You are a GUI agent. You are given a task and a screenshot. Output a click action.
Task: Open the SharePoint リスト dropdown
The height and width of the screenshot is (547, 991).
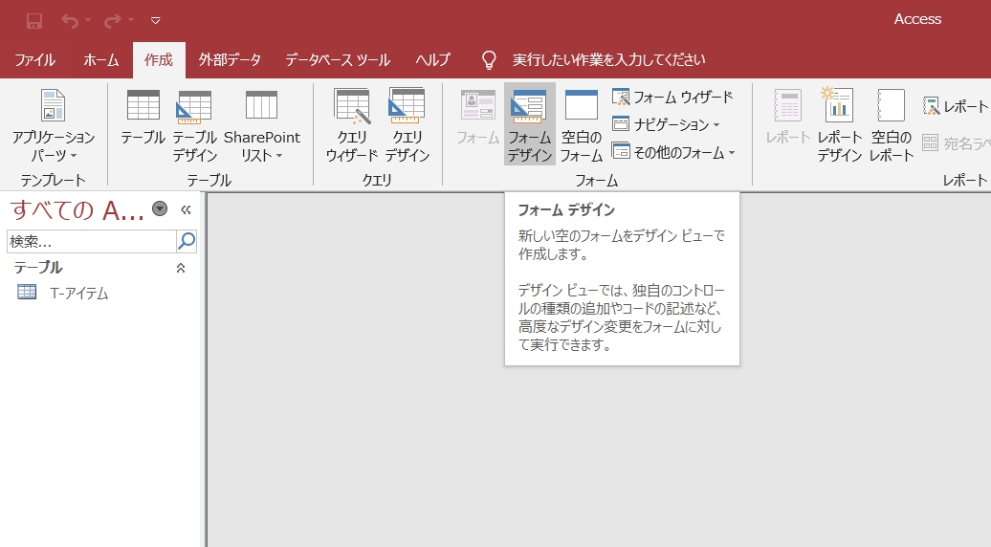[262, 125]
